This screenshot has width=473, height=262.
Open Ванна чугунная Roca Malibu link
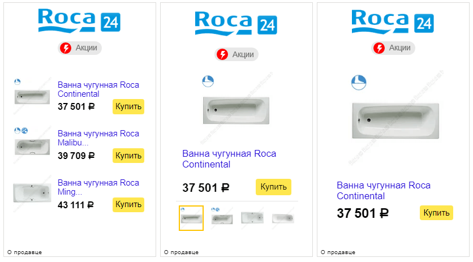[98, 138]
